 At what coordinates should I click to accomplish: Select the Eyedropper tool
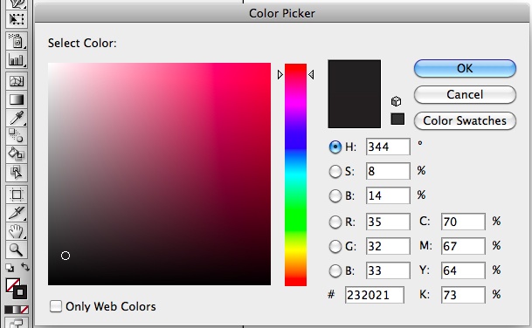[16, 118]
